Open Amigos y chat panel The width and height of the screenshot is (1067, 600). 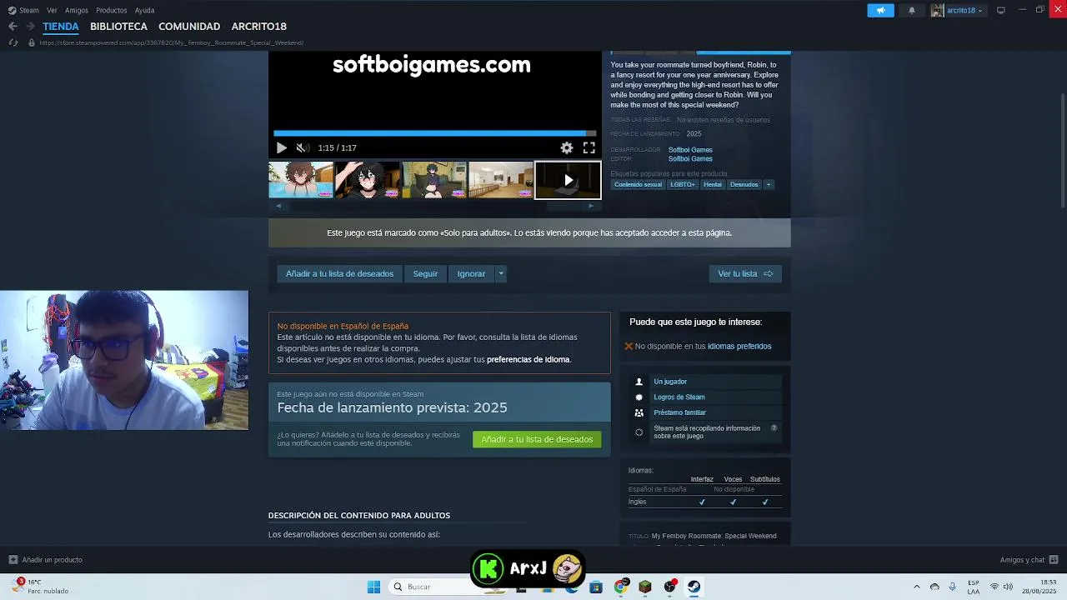pos(1029,560)
